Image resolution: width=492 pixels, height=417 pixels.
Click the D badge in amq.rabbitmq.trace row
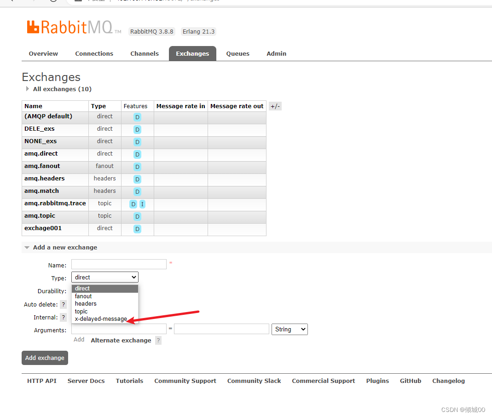coord(133,204)
